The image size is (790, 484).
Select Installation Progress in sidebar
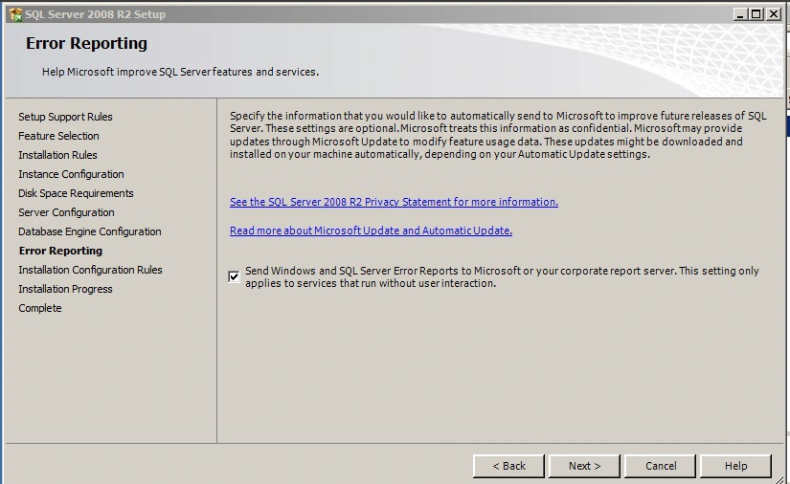click(65, 289)
